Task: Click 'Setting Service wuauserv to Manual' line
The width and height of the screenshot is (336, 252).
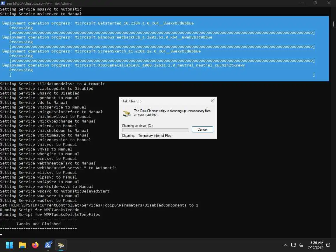Action: pos(40,196)
